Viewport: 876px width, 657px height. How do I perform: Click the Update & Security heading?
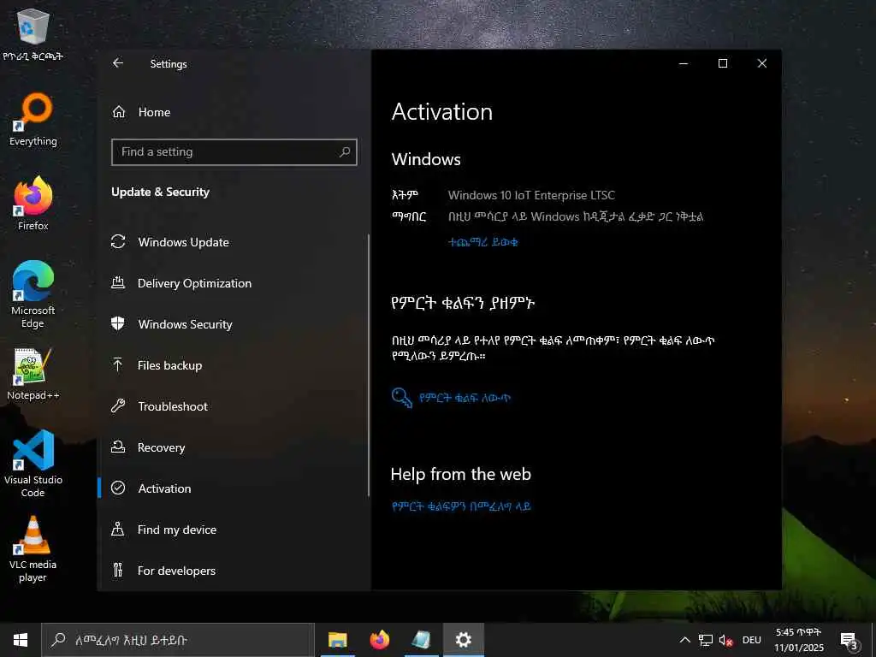pyautogui.click(x=160, y=192)
